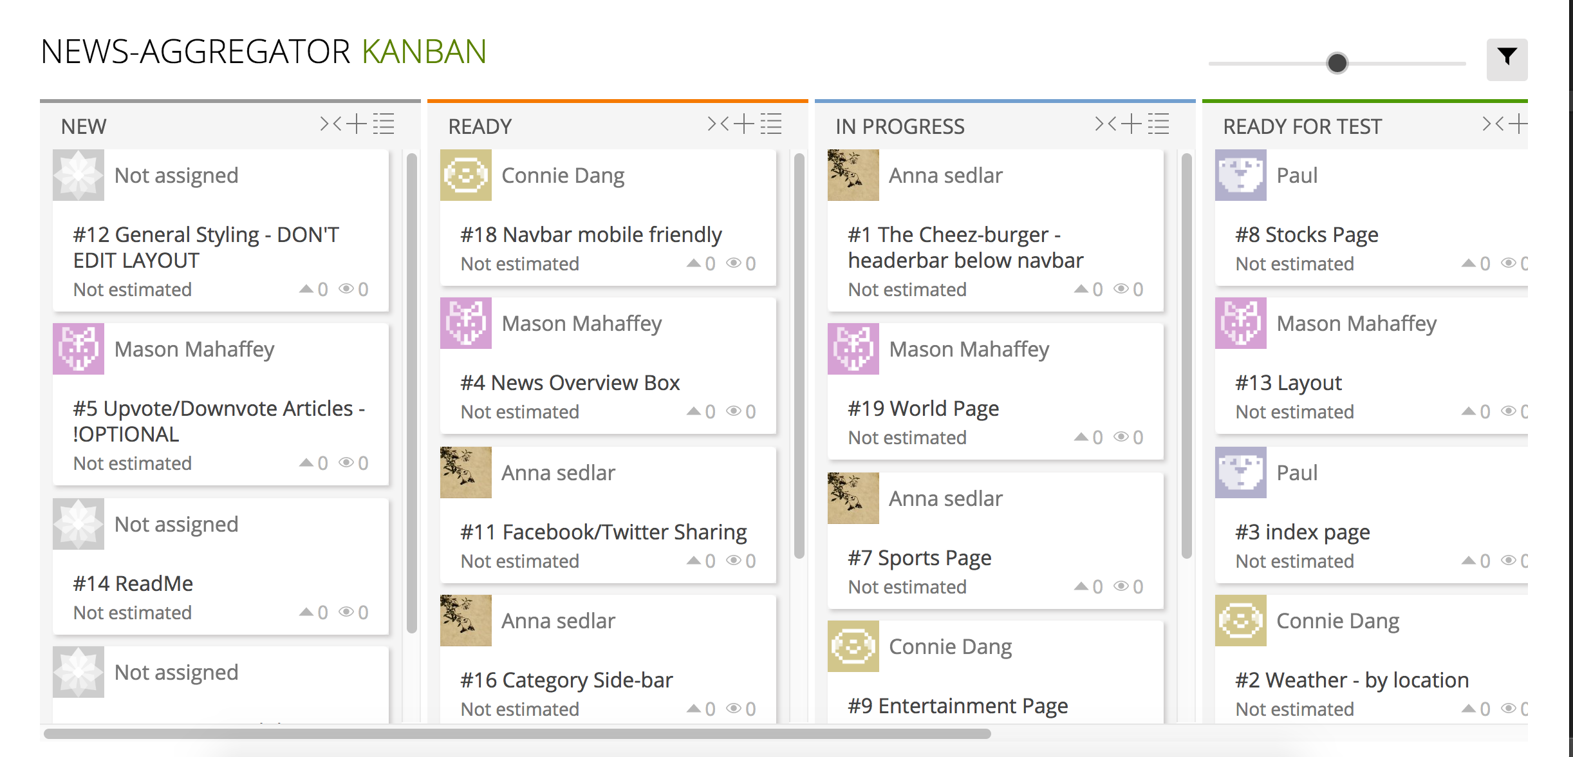The height and width of the screenshot is (757, 1573).
Task: Click the plus icon in READY column
Action: (x=743, y=124)
